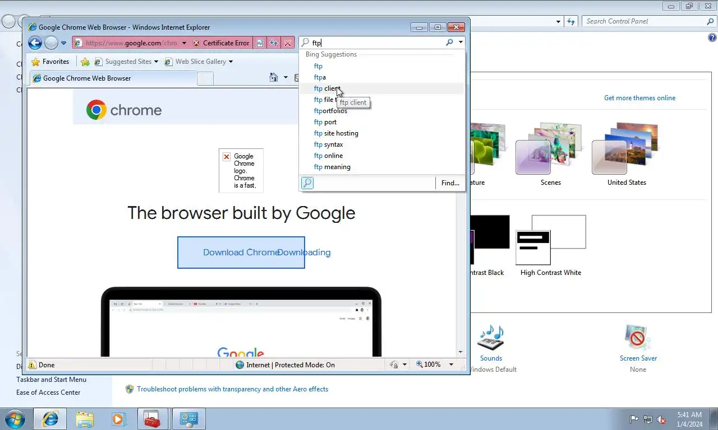
Task: Open the 100% zoom level dropdown arrow
Action: (x=451, y=365)
